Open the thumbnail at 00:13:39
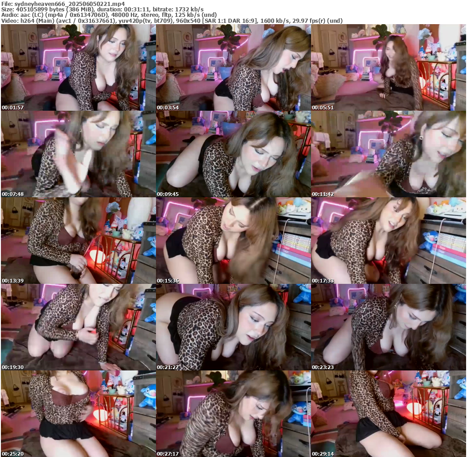Screen dimensions: 467x457 pos(78,241)
